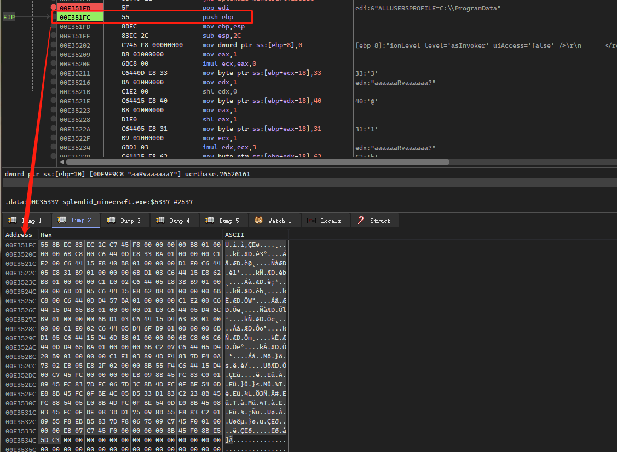Open the Dump 3 tab

click(125, 221)
